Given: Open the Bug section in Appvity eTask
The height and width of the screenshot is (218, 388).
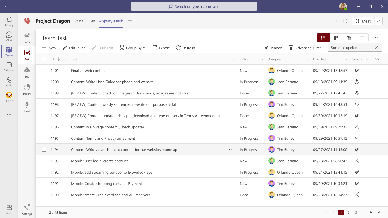Looking at the screenshot, I should [27, 72].
